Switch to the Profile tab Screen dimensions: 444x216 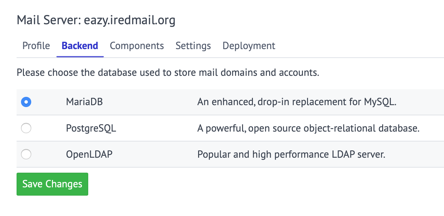tap(36, 46)
